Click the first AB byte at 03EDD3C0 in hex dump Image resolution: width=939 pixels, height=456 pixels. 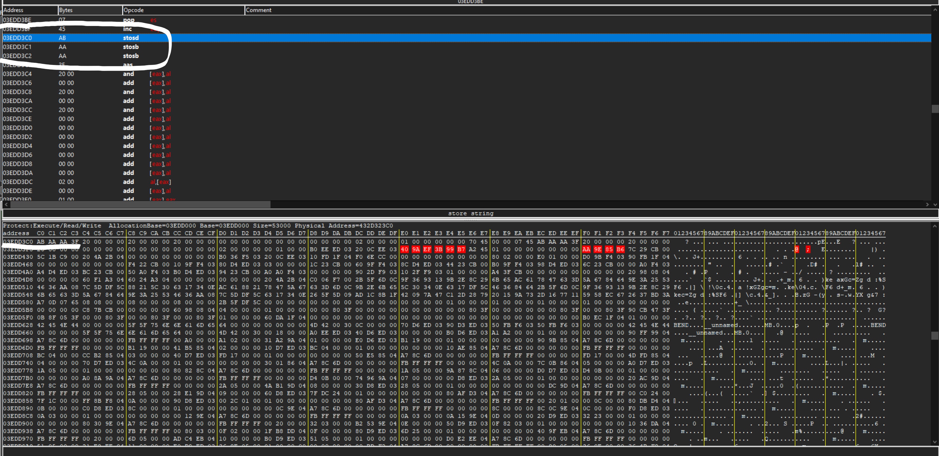40,242
